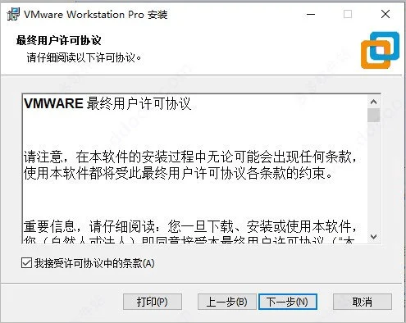Screen dimensions: 406x323
Task: Cancel setup with 取消 button
Action: point(363,302)
